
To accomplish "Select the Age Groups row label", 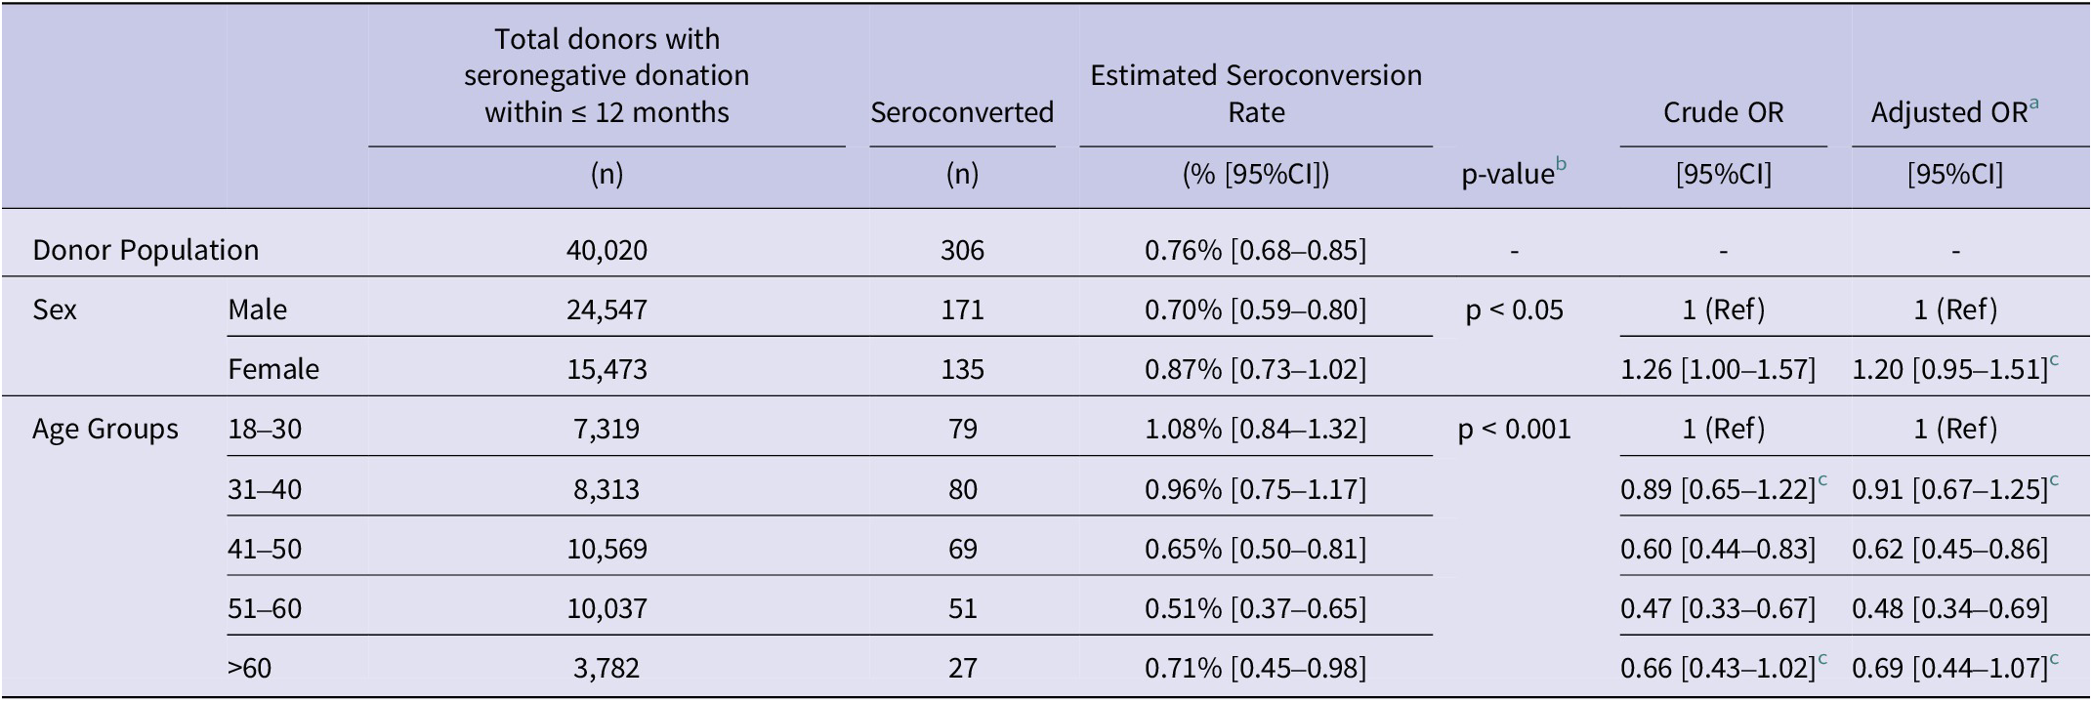I will pos(105,430).
